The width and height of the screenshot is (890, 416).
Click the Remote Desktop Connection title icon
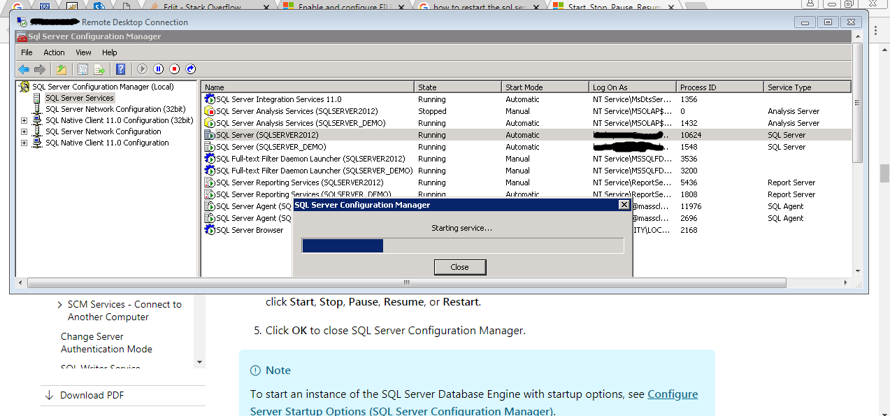coord(23,22)
